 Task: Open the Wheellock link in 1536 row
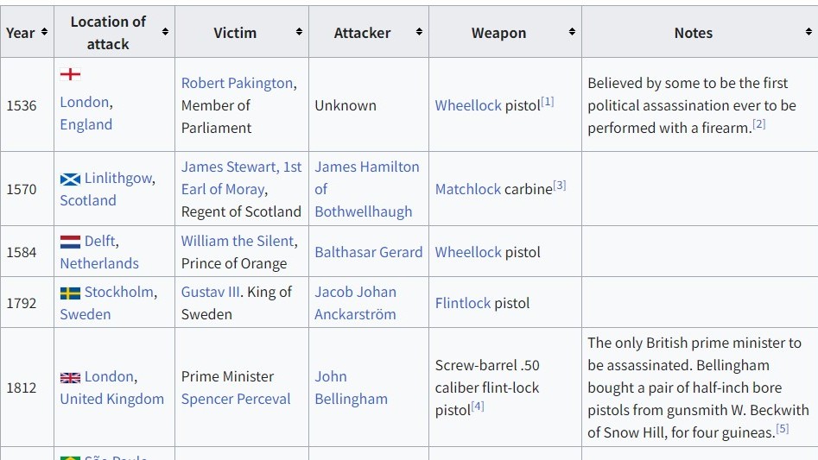click(x=468, y=105)
